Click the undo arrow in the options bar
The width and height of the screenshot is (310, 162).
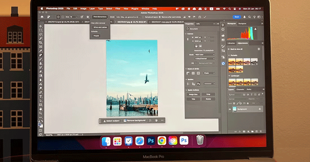pyautogui.click(x=200, y=17)
